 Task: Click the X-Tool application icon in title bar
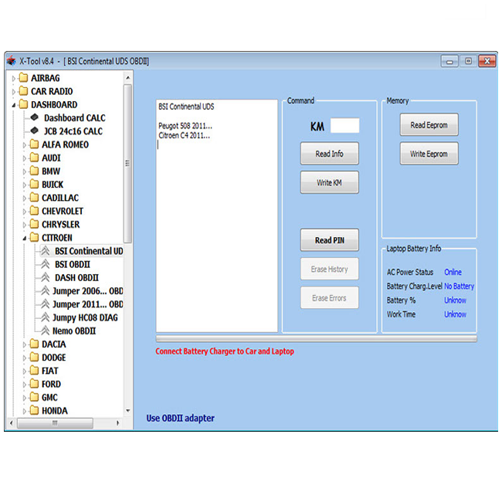tap(12, 60)
